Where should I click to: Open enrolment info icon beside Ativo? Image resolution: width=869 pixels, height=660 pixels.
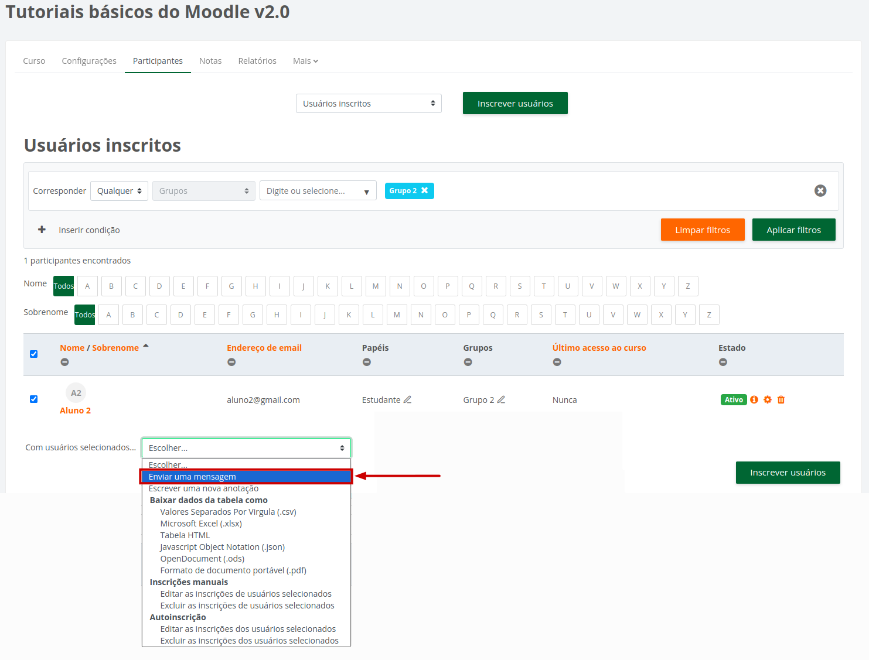(754, 400)
